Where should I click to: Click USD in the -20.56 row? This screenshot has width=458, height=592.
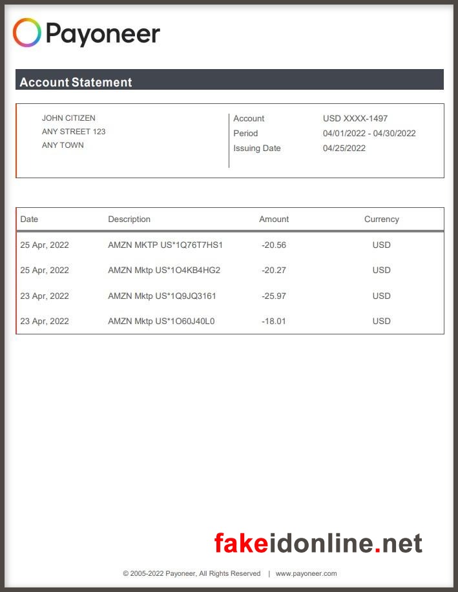point(382,245)
